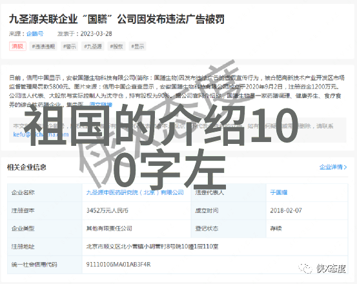Click the 相关企业信息 section heading
The height and width of the screenshot is (284, 357).
click(26, 167)
